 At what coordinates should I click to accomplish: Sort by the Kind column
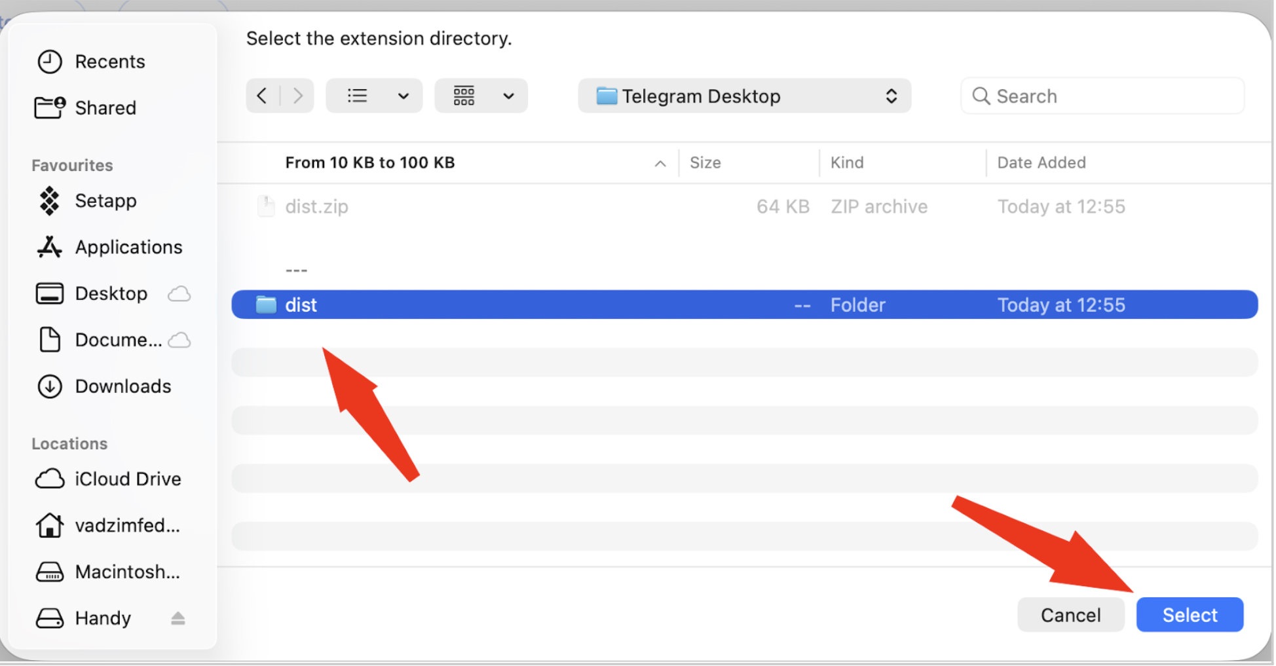pyautogui.click(x=847, y=162)
